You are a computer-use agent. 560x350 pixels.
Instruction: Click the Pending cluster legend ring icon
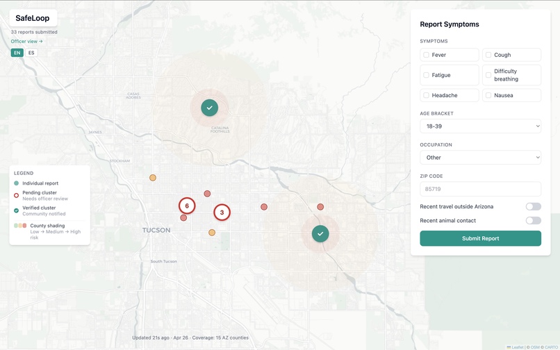click(x=16, y=195)
